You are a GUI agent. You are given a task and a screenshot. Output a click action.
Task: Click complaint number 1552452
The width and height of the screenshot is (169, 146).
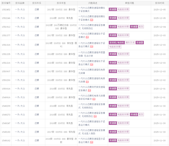coord(6,9)
